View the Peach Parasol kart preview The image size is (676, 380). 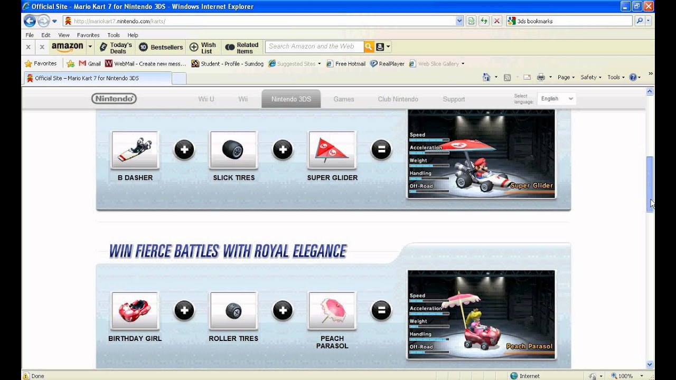coord(481,315)
